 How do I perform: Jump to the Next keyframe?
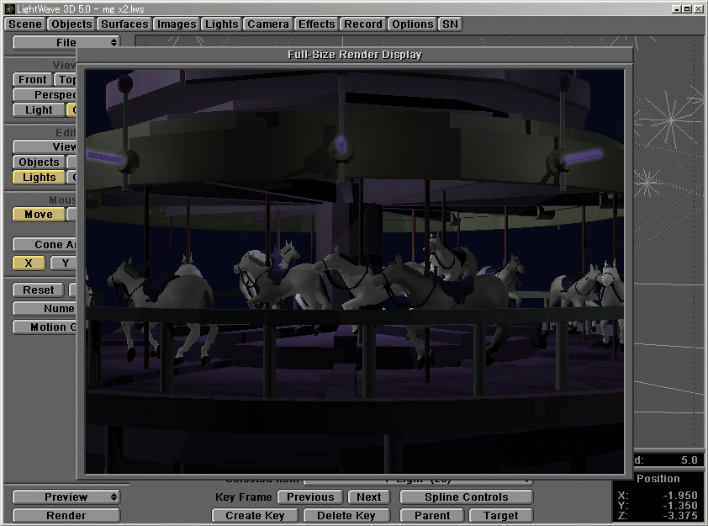pyautogui.click(x=368, y=497)
